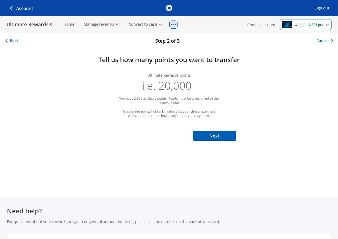338x239 pixels.
Task: Click the Choose account label
Action: (x=261, y=25)
